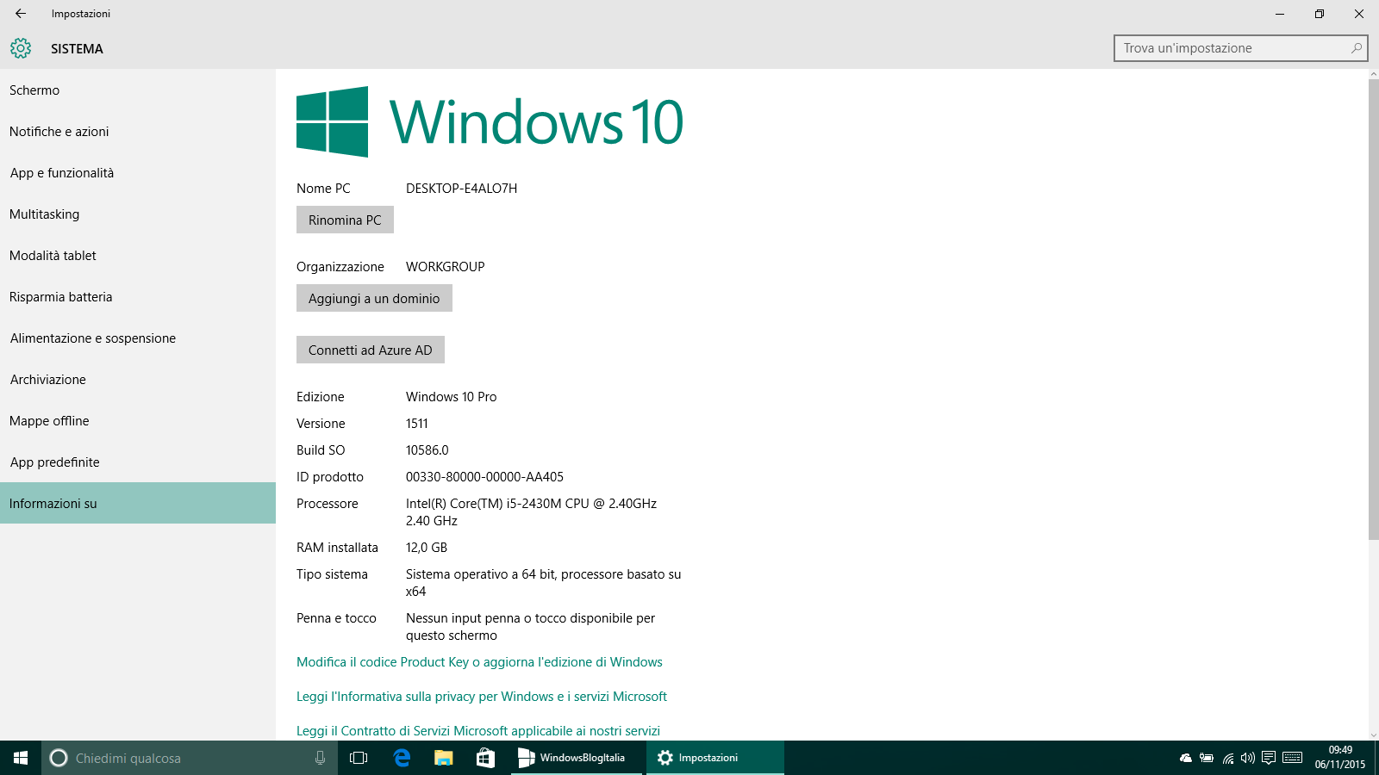Click the SISTEMA header title
This screenshot has height=775, width=1379.
[x=77, y=49]
